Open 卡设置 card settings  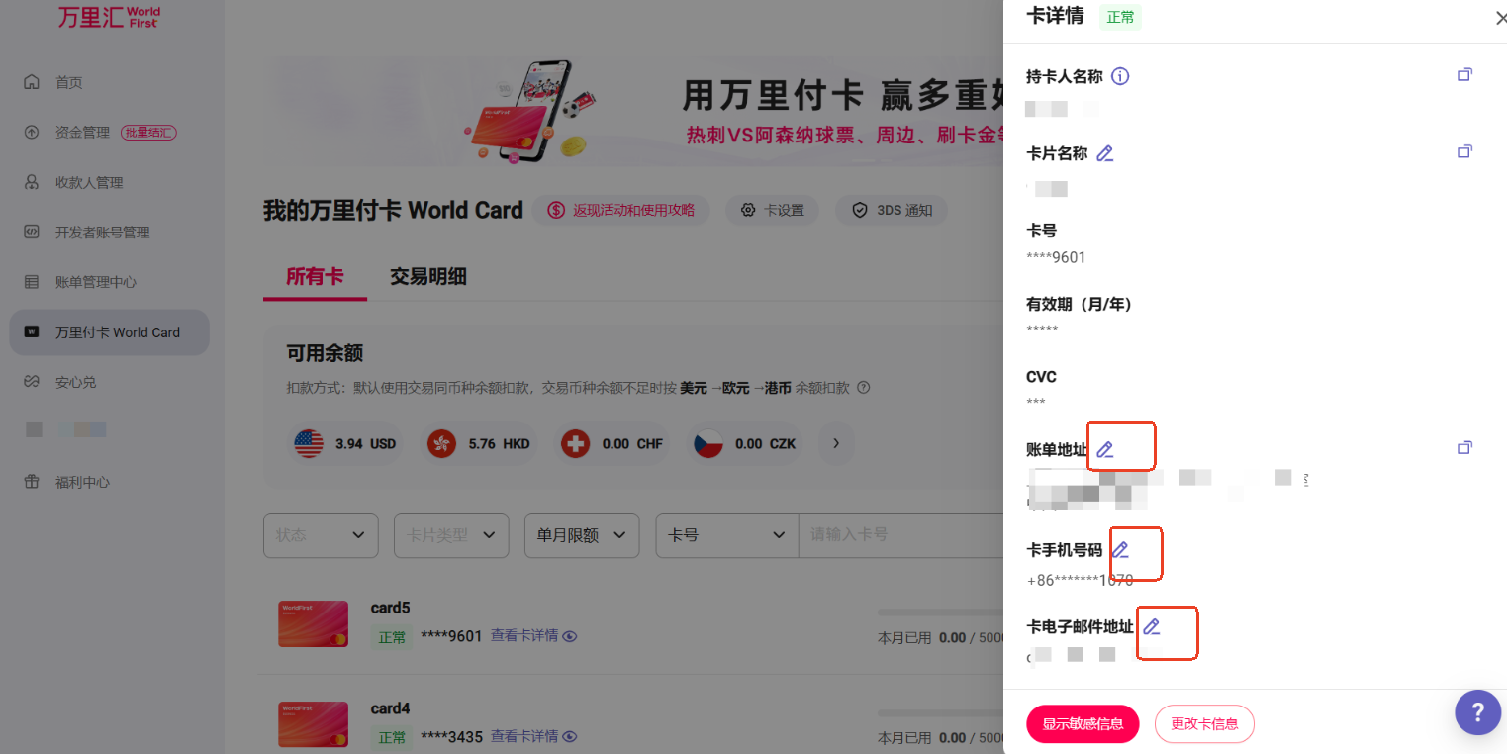[x=772, y=210]
